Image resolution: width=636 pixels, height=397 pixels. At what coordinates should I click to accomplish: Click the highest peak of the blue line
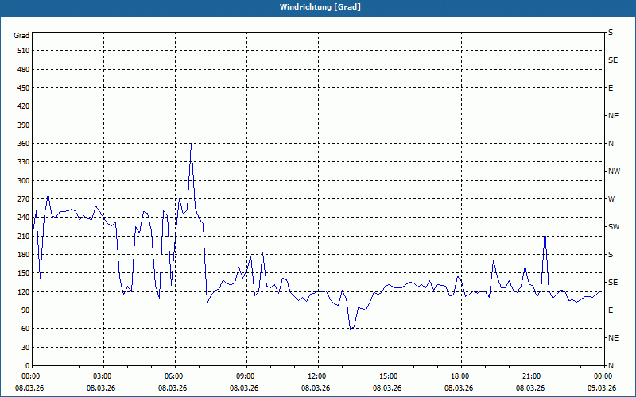click(x=191, y=145)
